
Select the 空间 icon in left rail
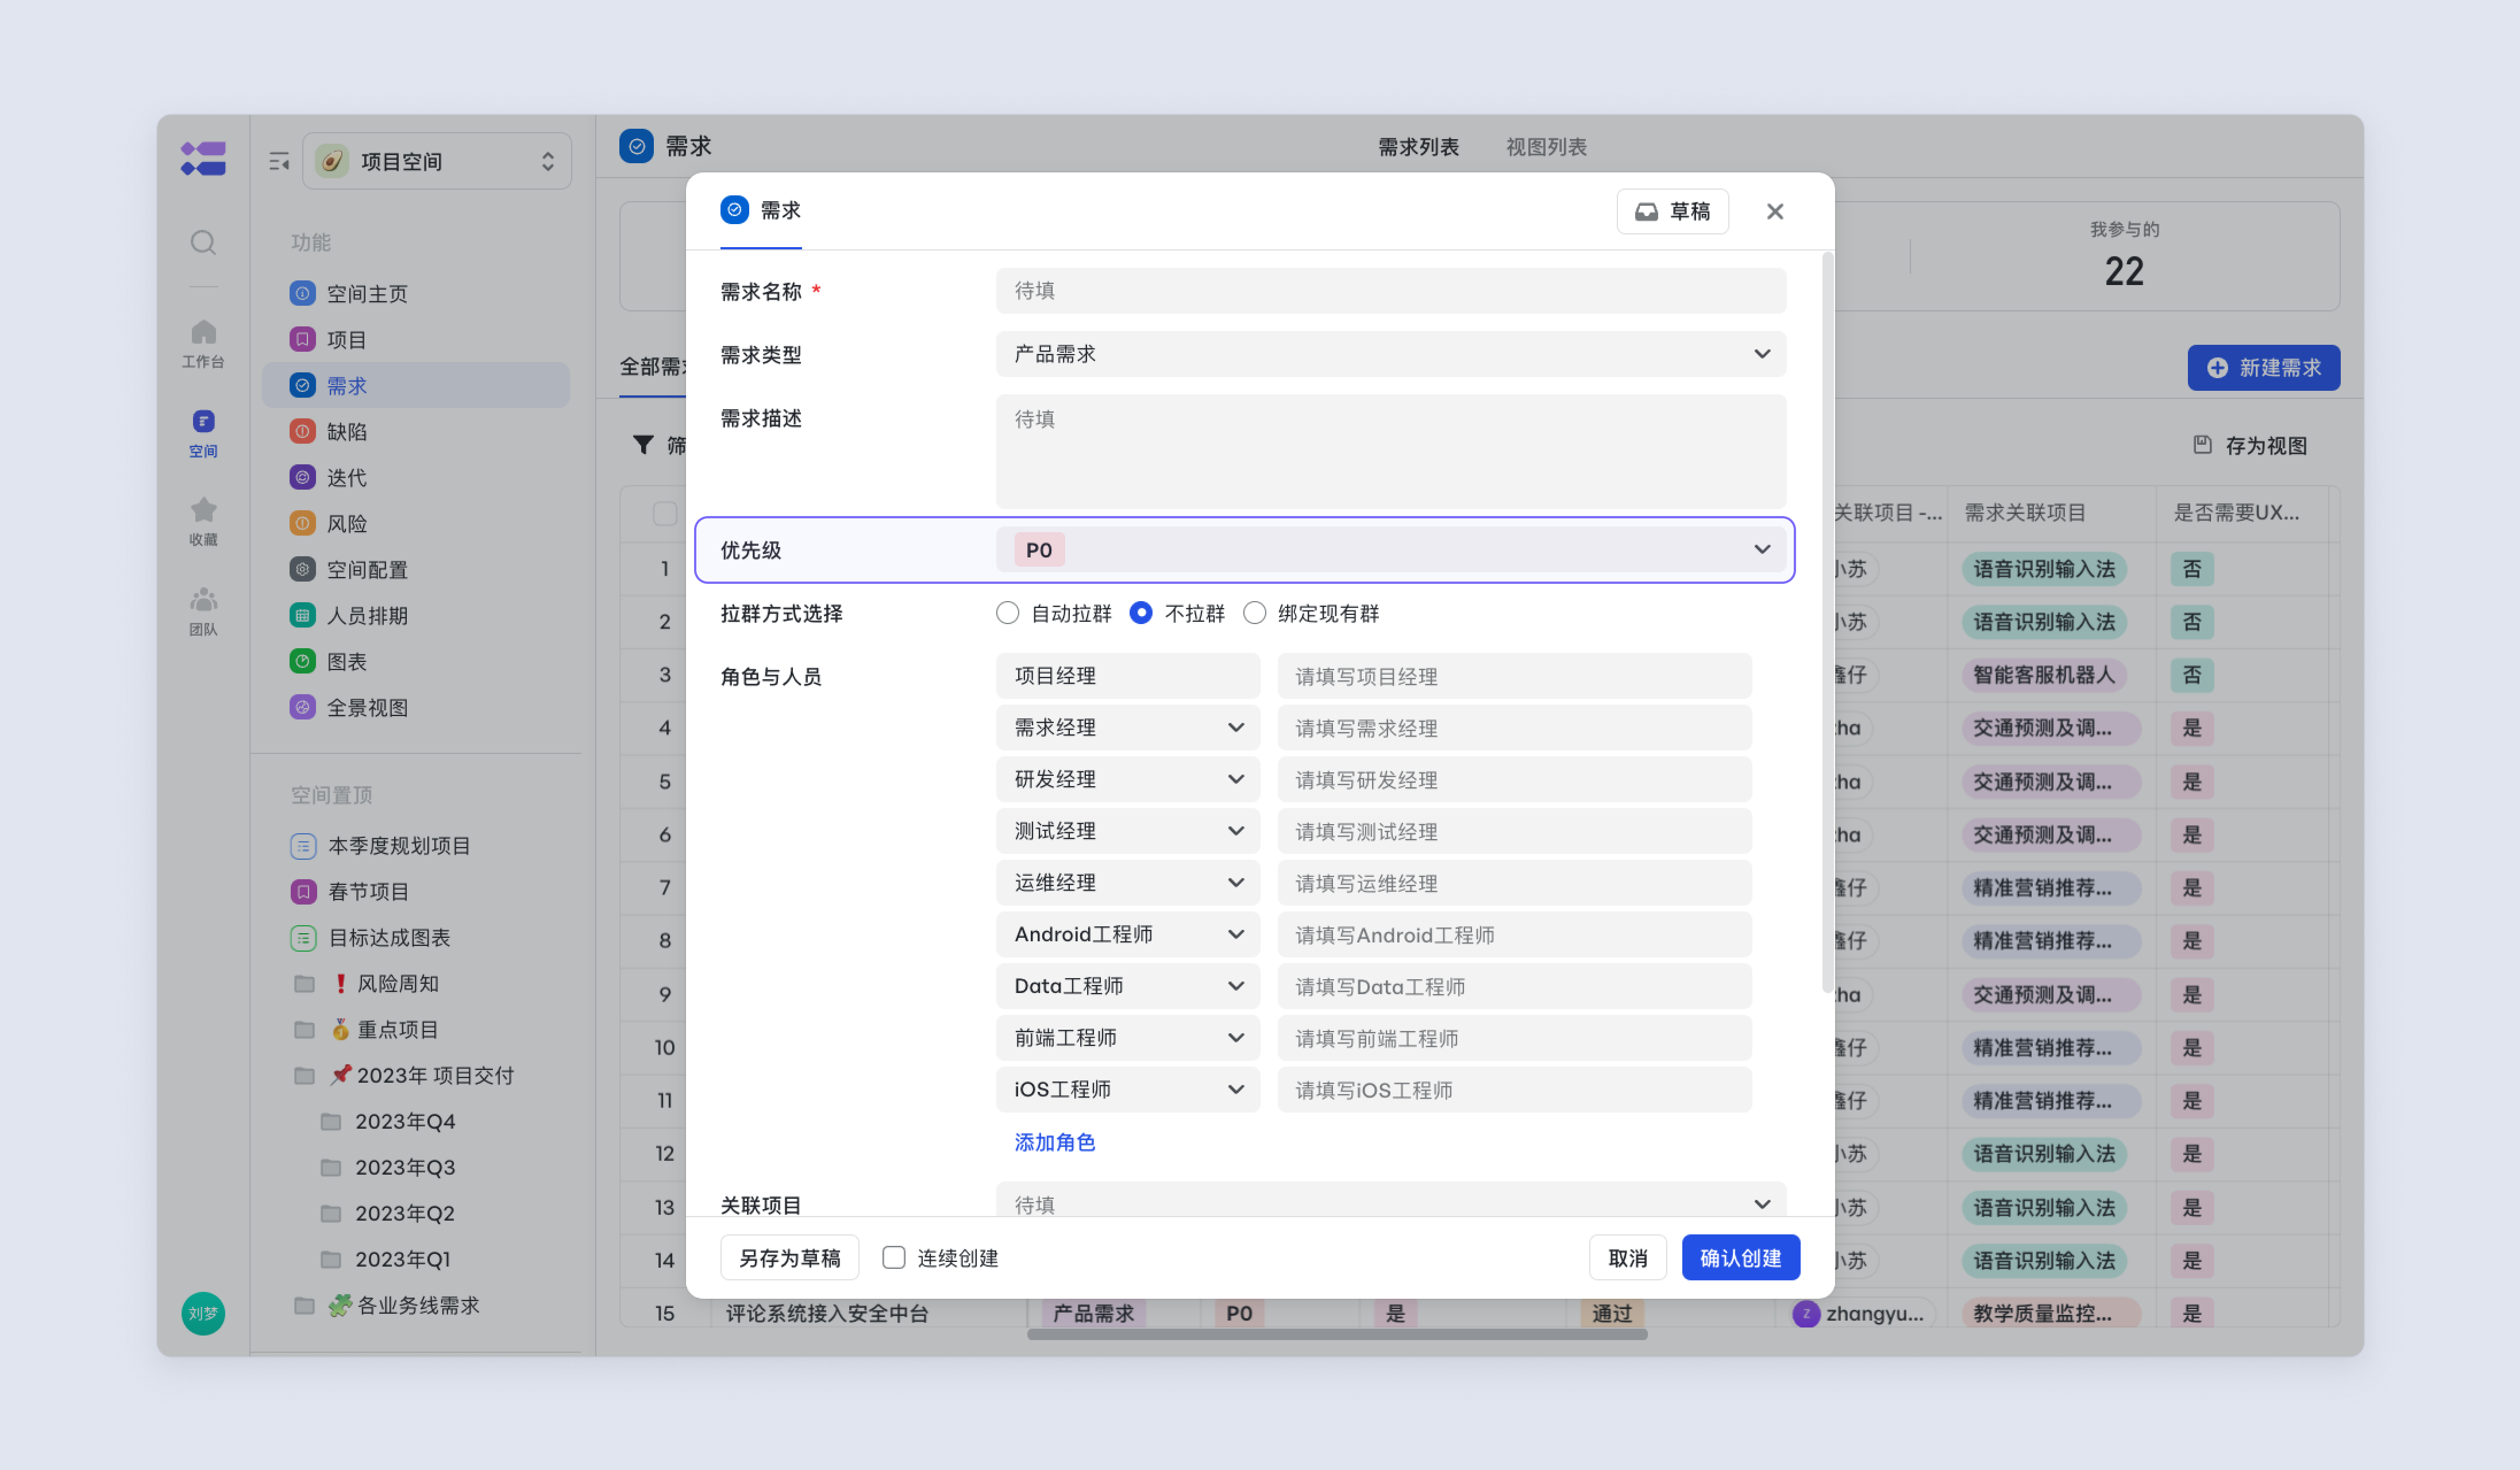coord(203,433)
